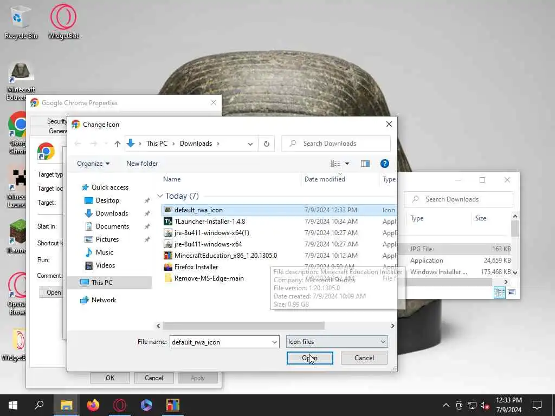Image resolution: width=555 pixels, height=416 pixels.
Task: Open the Icon files type dropdown
Action: click(x=337, y=342)
